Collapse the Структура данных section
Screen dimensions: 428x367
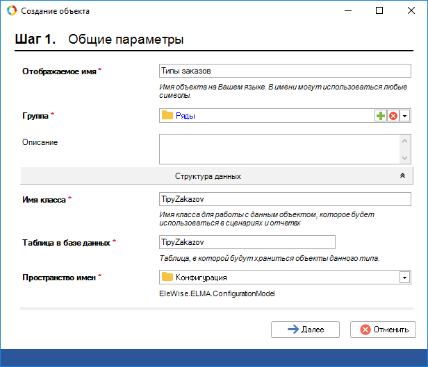click(x=402, y=176)
